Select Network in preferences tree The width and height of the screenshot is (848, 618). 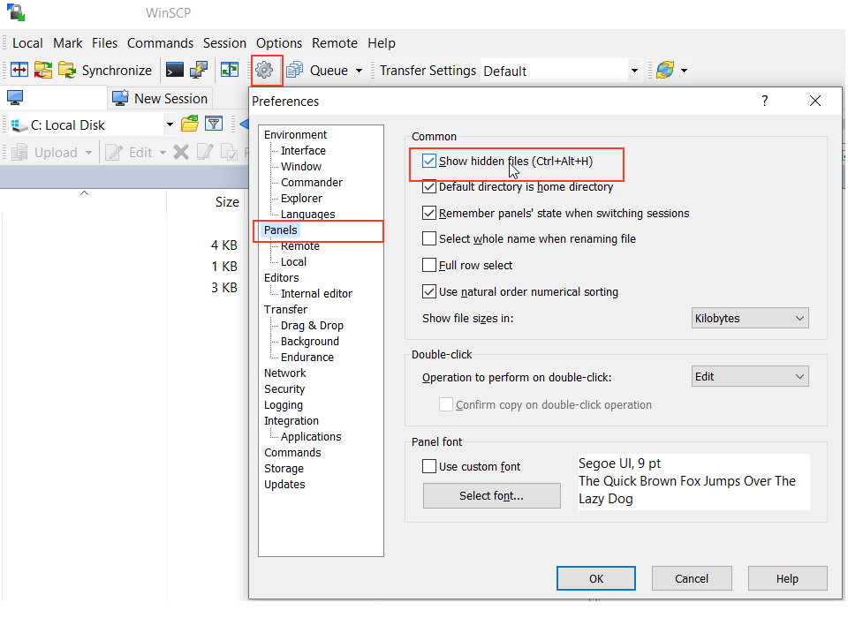click(x=285, y=373)
